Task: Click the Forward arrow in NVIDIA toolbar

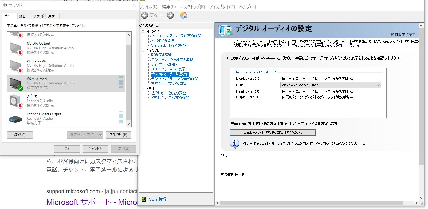Action: pyautogui.click(x=170, y=15)
